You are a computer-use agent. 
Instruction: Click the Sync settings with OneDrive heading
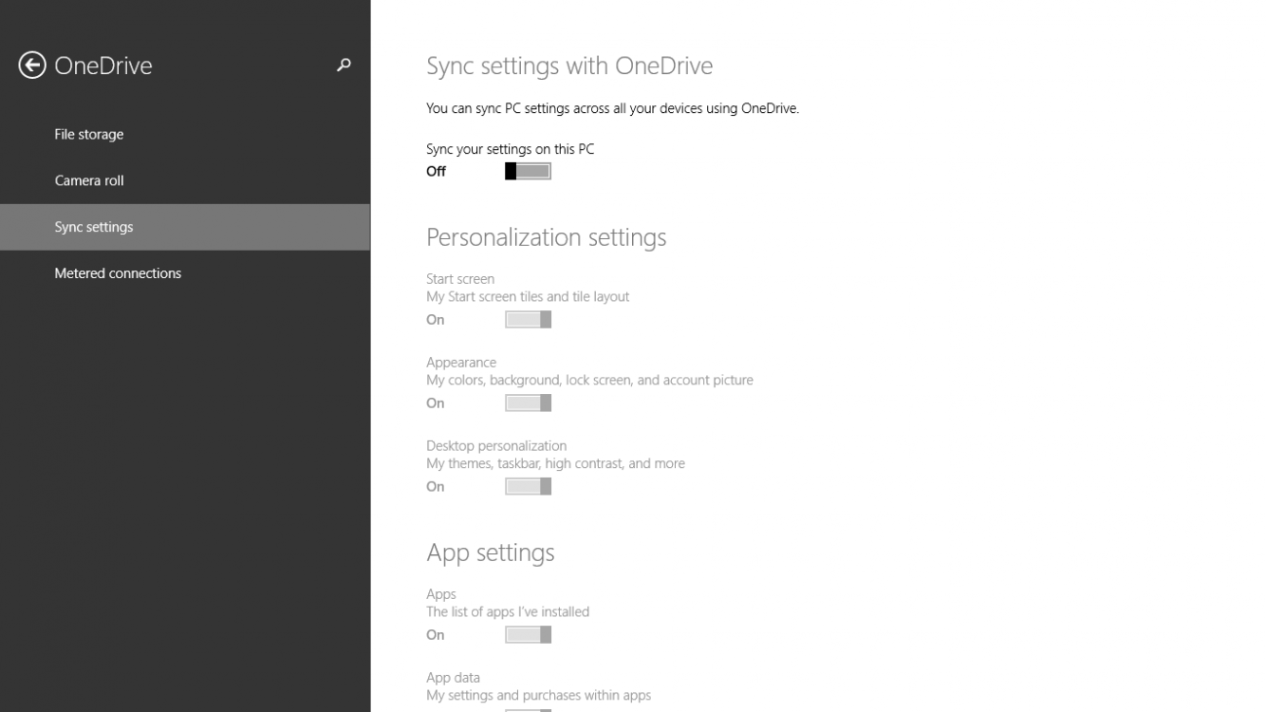569,66
